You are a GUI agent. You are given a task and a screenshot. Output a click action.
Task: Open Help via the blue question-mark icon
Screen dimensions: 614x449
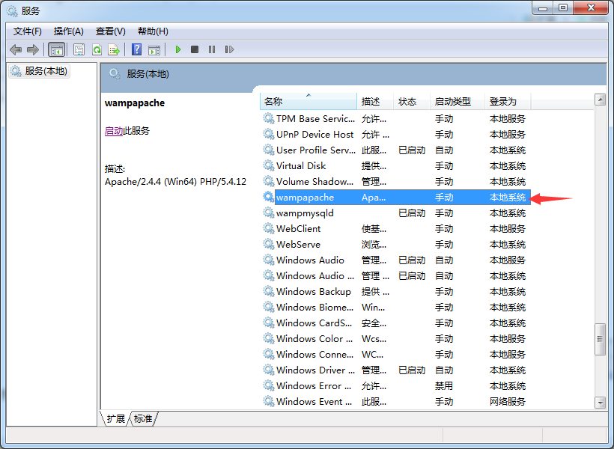click(x=136, y=49)
